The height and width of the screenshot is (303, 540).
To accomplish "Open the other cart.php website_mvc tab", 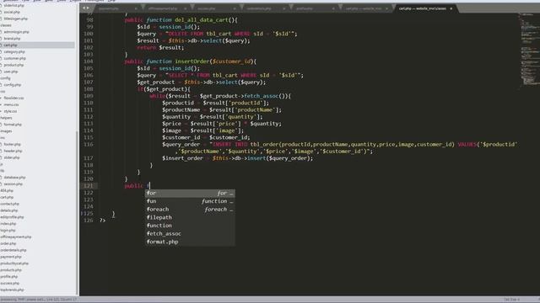I will click(x=364, y=8).
